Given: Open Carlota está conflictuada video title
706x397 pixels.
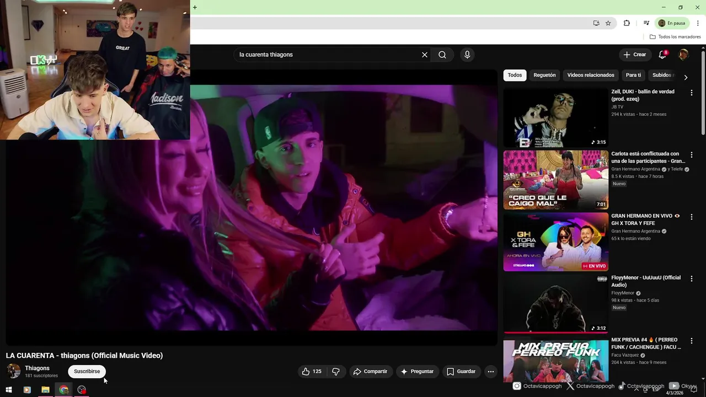Looking at the screenshot, I should tap(648, 157).
